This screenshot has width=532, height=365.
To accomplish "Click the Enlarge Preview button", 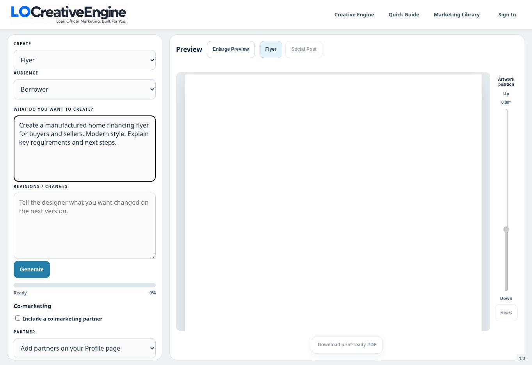I will (x=231, y=50).
